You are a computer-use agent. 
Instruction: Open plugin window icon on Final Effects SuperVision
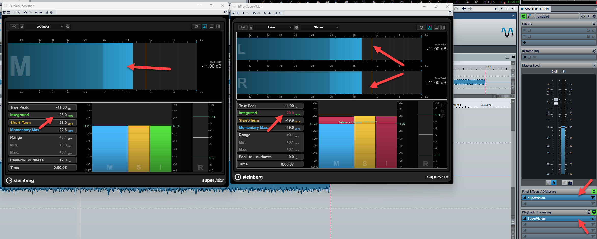[x=593, y=198]
